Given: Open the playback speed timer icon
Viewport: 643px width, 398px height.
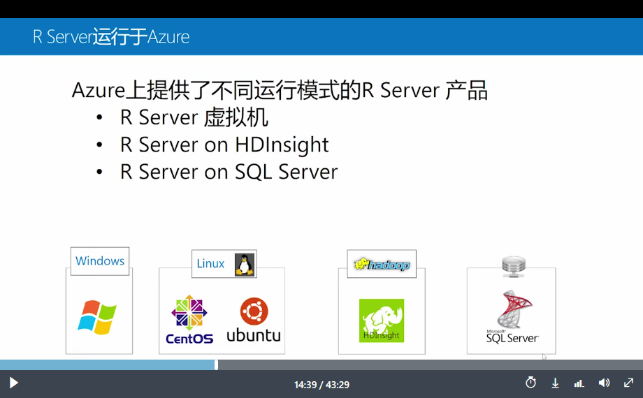Looking at the screenshot, I should coord(530,383).
